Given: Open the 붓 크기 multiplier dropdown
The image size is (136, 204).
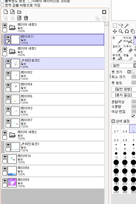Looking at the screenshot, I should [x=129, y=72].
